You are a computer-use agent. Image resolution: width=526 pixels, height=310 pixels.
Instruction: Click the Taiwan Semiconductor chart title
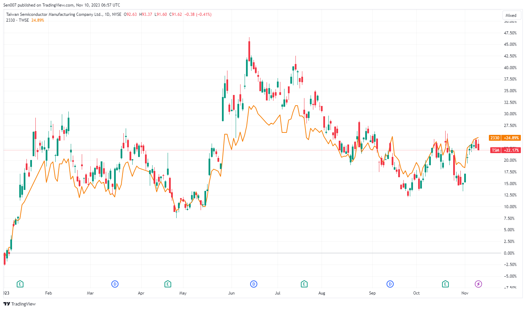pyautogui.click(x=54, y=14)
